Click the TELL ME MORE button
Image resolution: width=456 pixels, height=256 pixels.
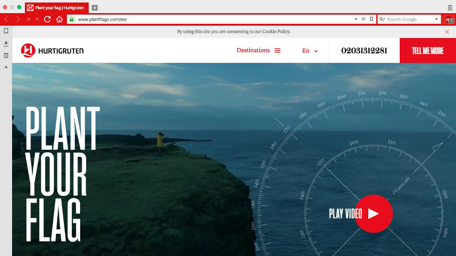pos(428,51)
